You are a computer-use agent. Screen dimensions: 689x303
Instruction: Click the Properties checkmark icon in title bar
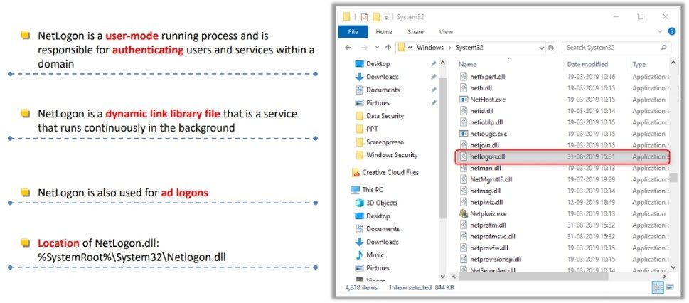pyautogui.click(x=364, y=16)
